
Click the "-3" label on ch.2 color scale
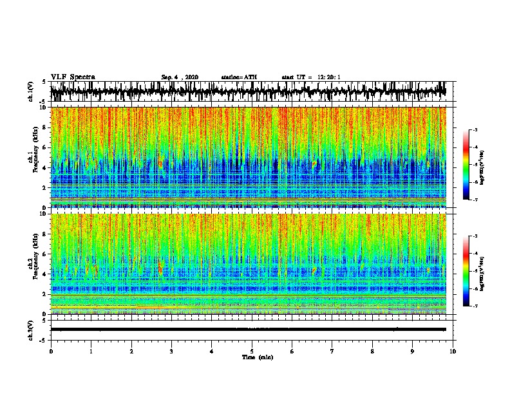click(x=475, y=236)
